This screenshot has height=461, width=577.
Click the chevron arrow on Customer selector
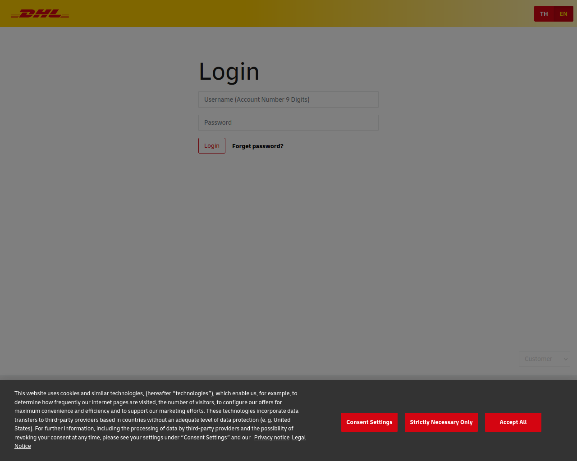[566, 359]
